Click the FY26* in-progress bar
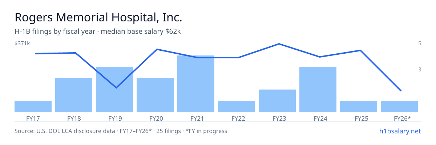The width and height of the screenshot is (436, 145). 399,106
